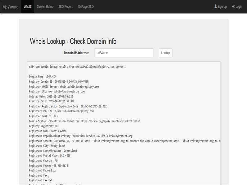This screenshot has width=247, height=185.
Task: Click the whois results text panel
Action: pos(124,123)
